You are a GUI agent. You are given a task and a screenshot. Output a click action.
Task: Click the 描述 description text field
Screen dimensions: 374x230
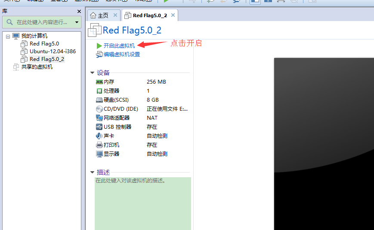[x=143, y=203]
